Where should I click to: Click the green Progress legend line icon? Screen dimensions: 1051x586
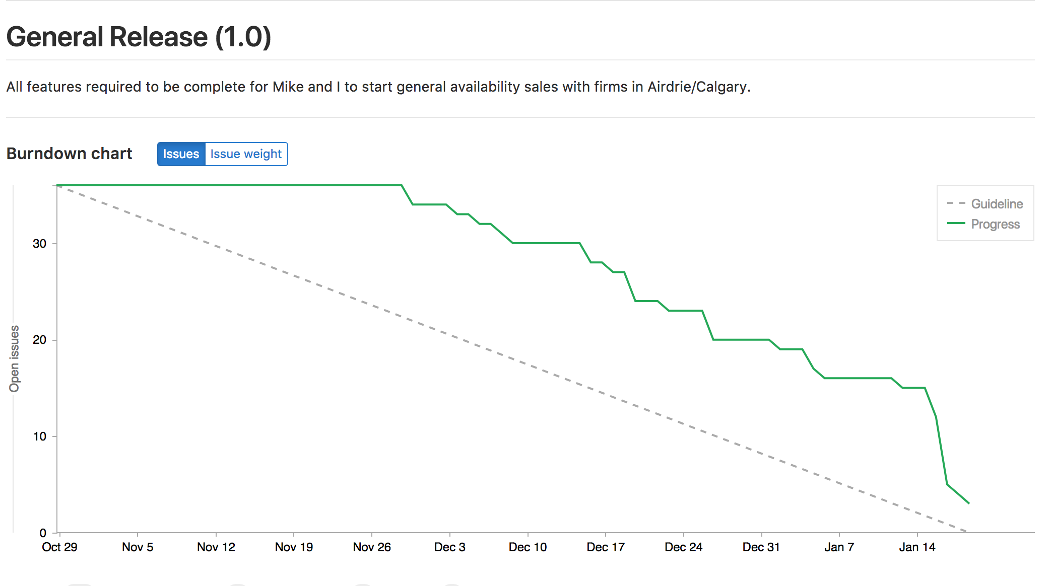[956, 223]
